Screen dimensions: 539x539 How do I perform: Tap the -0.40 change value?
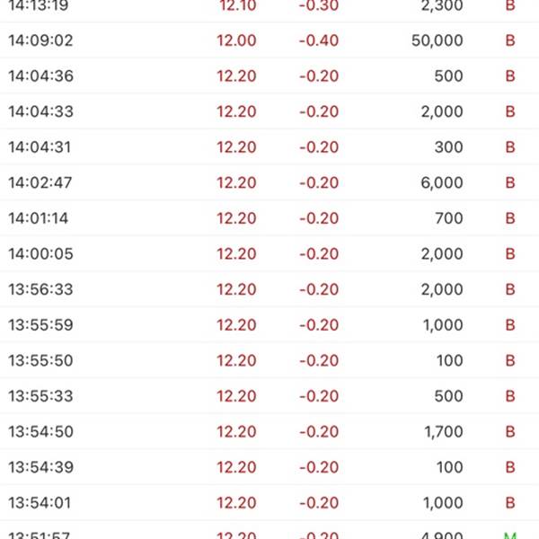click(x=319, y=40)
